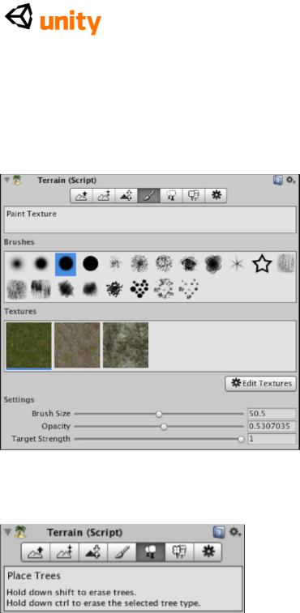Click Target Strength value field 1
This screenshot has height=613, width=300.
[272, 439]
